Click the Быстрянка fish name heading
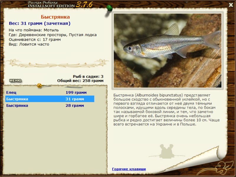 click(x=55, y=17)
